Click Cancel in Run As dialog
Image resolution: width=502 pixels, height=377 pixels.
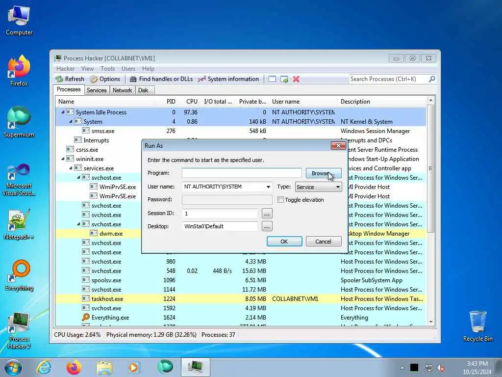[x=324, y=242]
